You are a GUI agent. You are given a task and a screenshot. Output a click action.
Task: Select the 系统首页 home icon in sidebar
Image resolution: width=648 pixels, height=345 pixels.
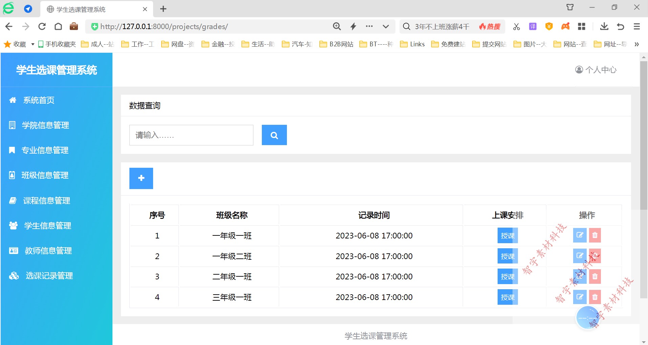13,100
